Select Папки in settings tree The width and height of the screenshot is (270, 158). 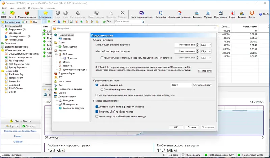pos(62,43)
